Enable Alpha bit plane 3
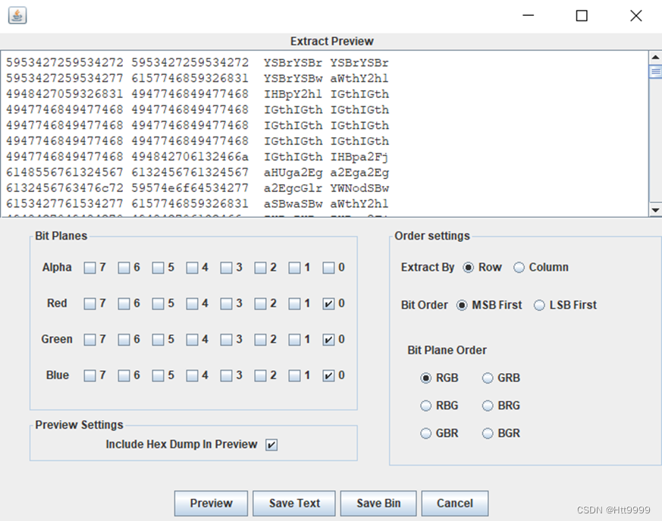This screenshot has width=662, height=521. [x=226, y=268]
